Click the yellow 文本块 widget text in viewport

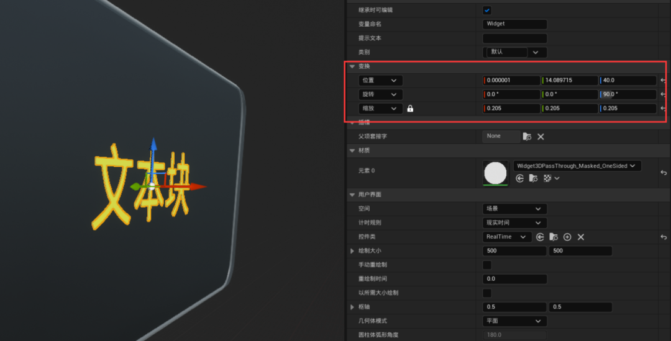coord(141,187)
